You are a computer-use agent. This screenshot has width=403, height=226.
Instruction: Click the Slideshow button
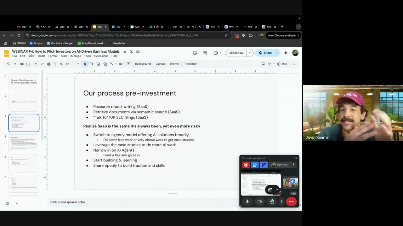(x=236, y=53)
